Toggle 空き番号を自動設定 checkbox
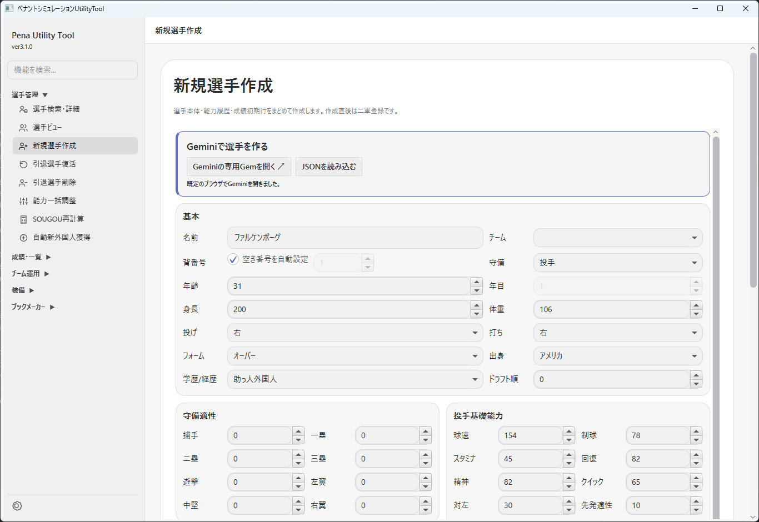Viewport: 759px width, 522px height. 233,259
